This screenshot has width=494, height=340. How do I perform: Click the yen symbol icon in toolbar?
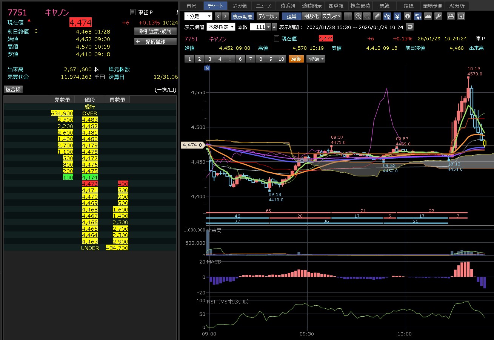tap(397, 16)
